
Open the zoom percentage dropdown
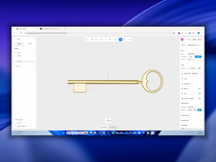189,39
